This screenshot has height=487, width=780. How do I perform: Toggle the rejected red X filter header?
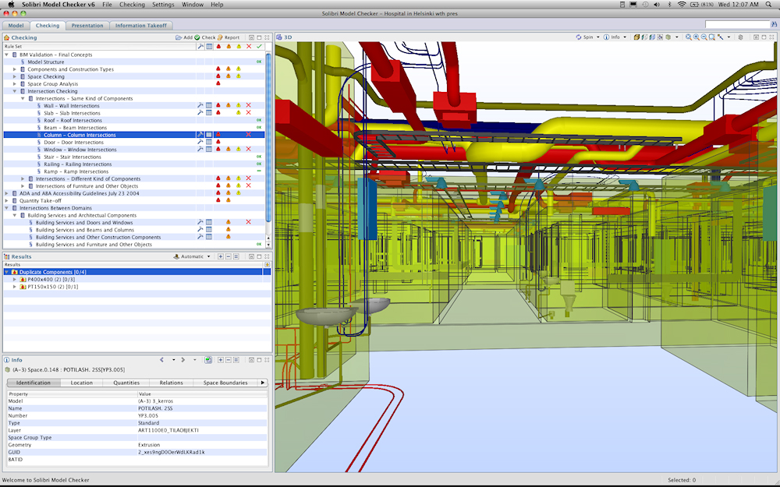[x=249, y=46]
